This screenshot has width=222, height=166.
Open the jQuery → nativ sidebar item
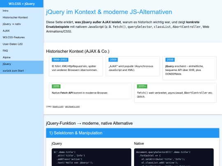pyautogui.click(x=22, y=24)
